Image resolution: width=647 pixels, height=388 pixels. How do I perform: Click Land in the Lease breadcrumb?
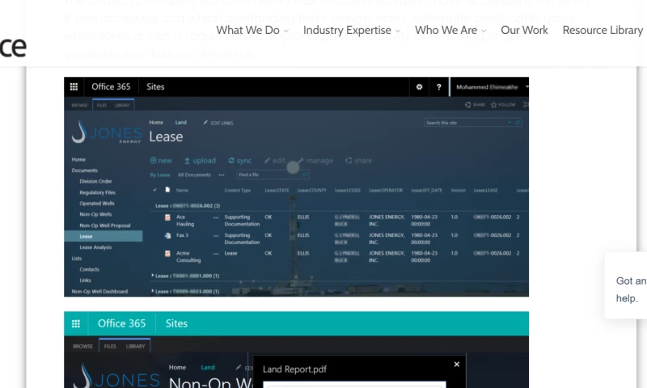[x=180, y=122]
